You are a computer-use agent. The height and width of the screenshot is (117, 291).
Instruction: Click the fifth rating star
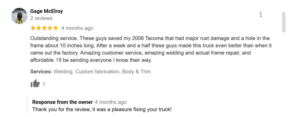[x=55, y=28]
